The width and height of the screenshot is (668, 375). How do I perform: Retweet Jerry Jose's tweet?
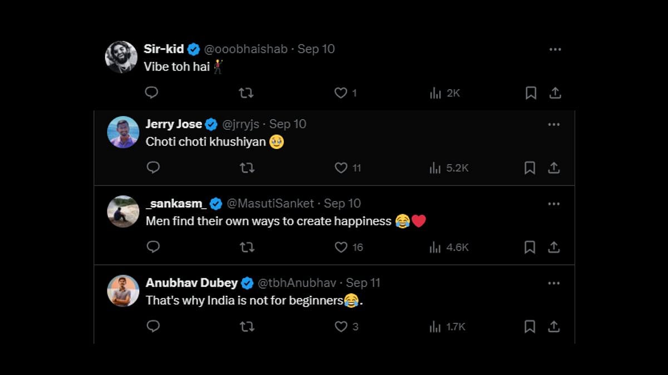click(x=247, y=168)
